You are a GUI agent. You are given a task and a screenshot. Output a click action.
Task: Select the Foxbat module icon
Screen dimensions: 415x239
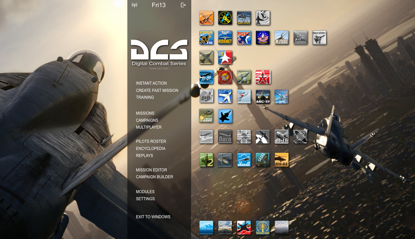(x=281, y=97)
